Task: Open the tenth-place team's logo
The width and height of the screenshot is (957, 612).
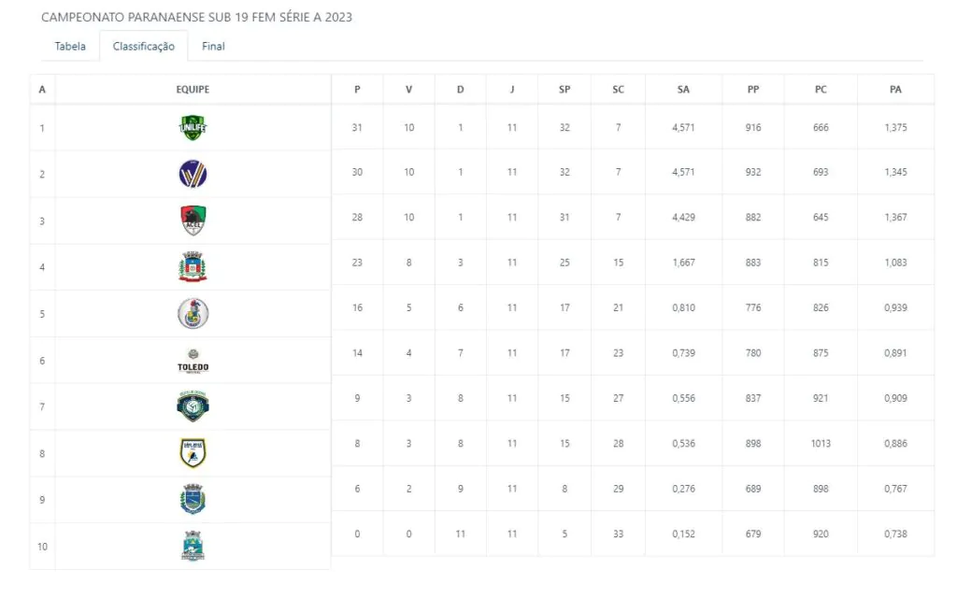Action: pos(193,547)
